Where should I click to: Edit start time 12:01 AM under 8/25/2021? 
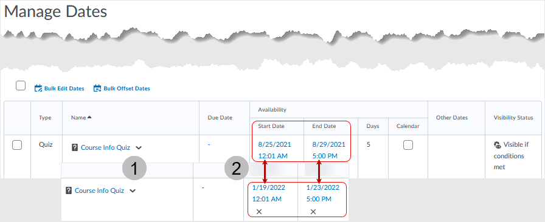[x=272, y=156]
